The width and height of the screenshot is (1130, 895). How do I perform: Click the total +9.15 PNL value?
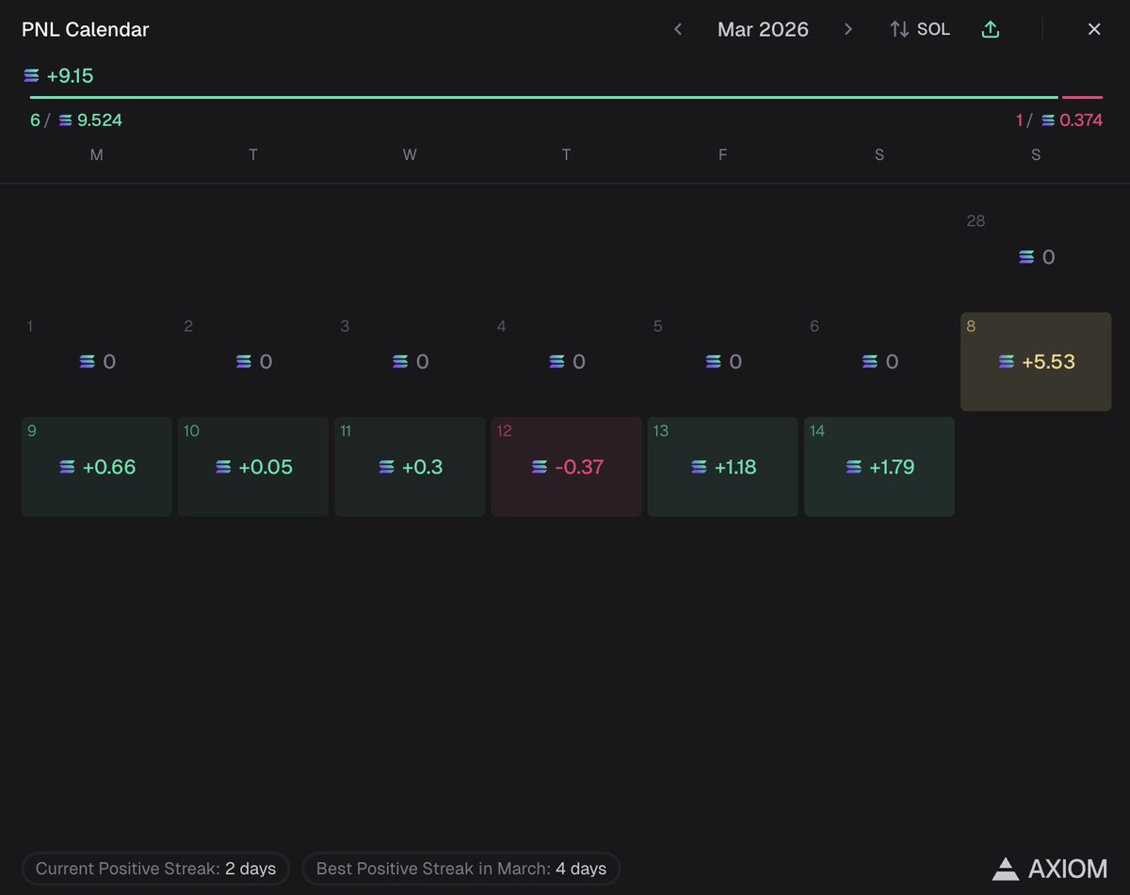tap(70, 76)
